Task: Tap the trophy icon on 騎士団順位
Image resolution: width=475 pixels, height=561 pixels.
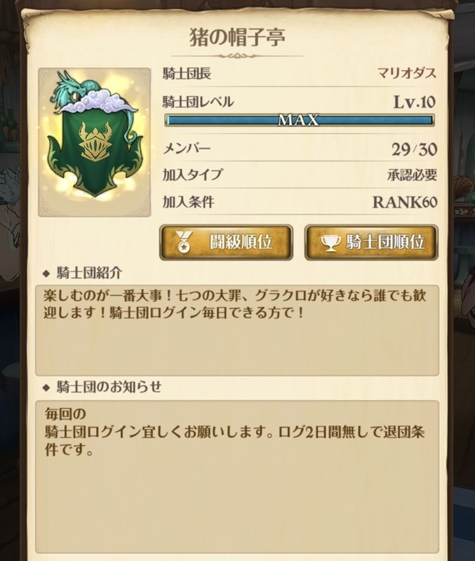Action: point(331,243)
